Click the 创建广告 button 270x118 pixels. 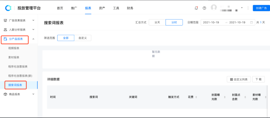[x=261, y=8]
